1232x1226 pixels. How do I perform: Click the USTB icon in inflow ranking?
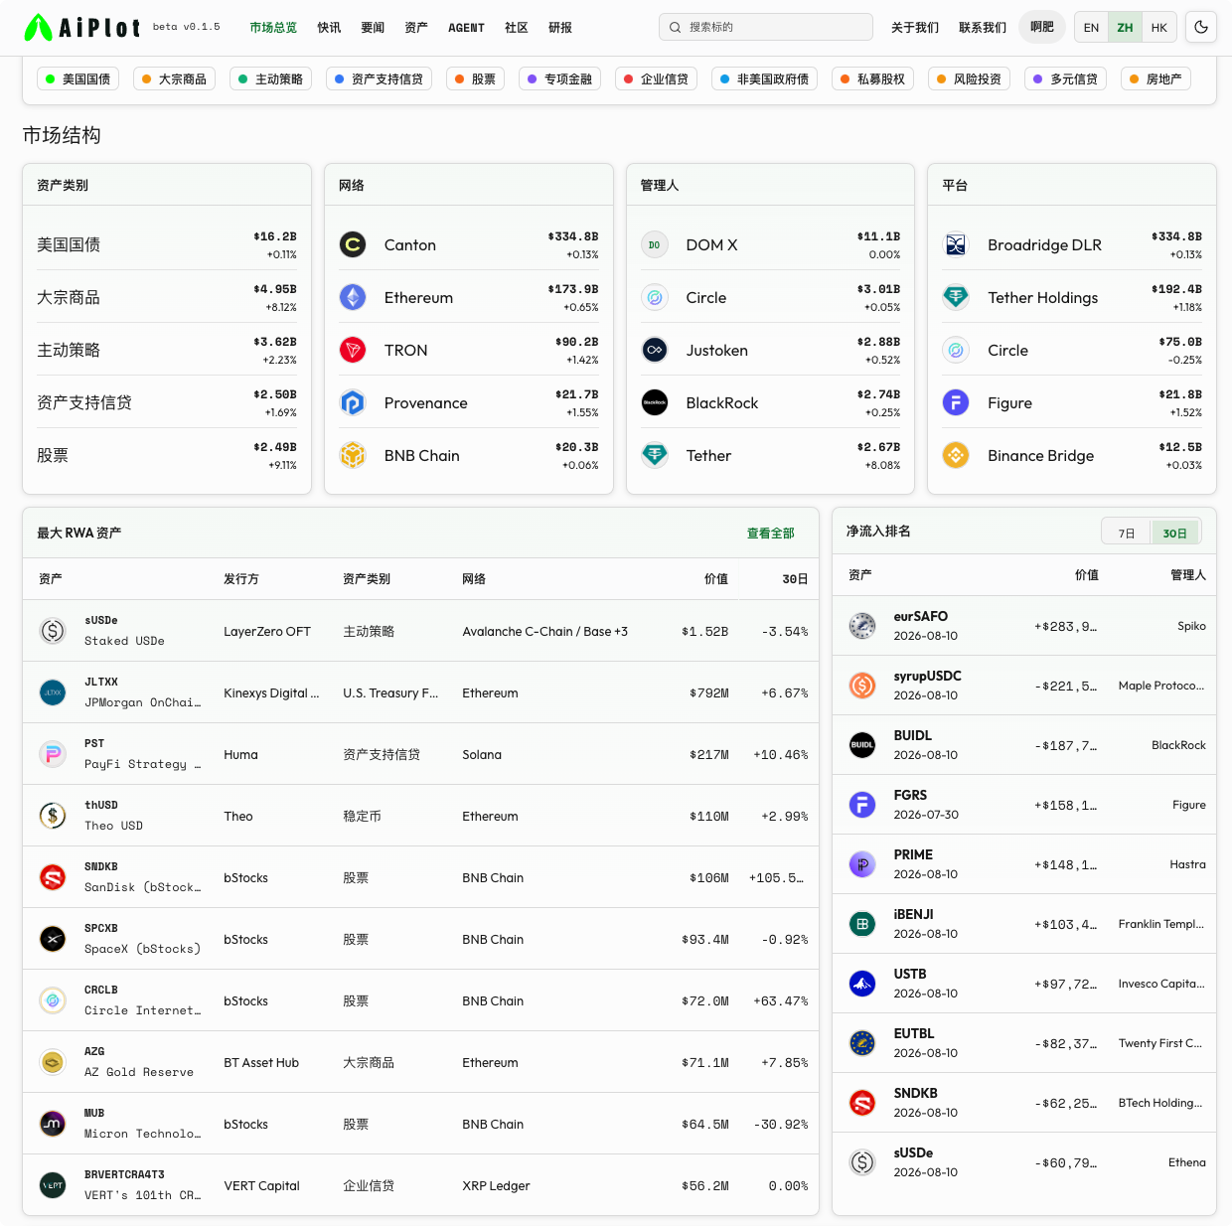click(862, 984)
